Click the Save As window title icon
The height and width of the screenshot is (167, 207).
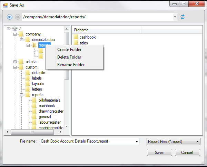5,5
